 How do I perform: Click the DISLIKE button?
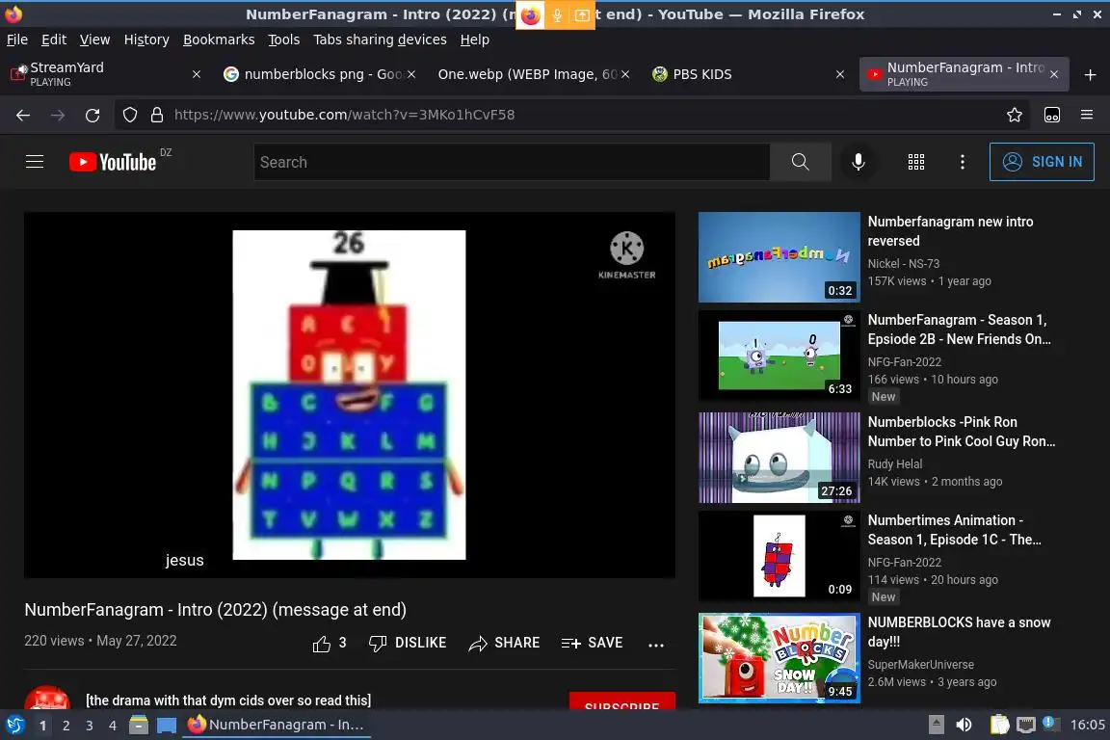[x=408, y=643]
